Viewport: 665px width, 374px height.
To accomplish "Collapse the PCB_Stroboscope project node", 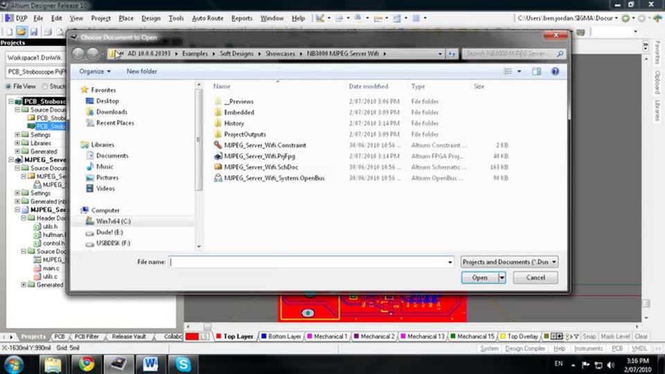I will pos(11,101).
